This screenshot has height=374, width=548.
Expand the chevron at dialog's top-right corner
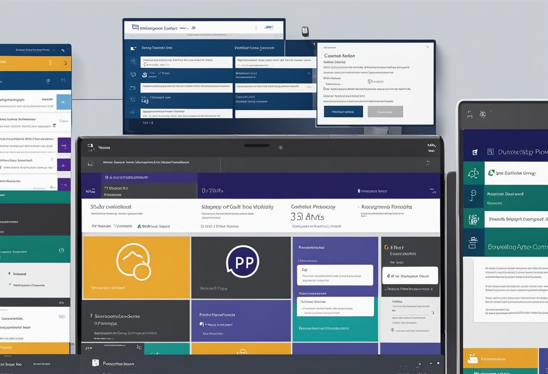point(427,47)
